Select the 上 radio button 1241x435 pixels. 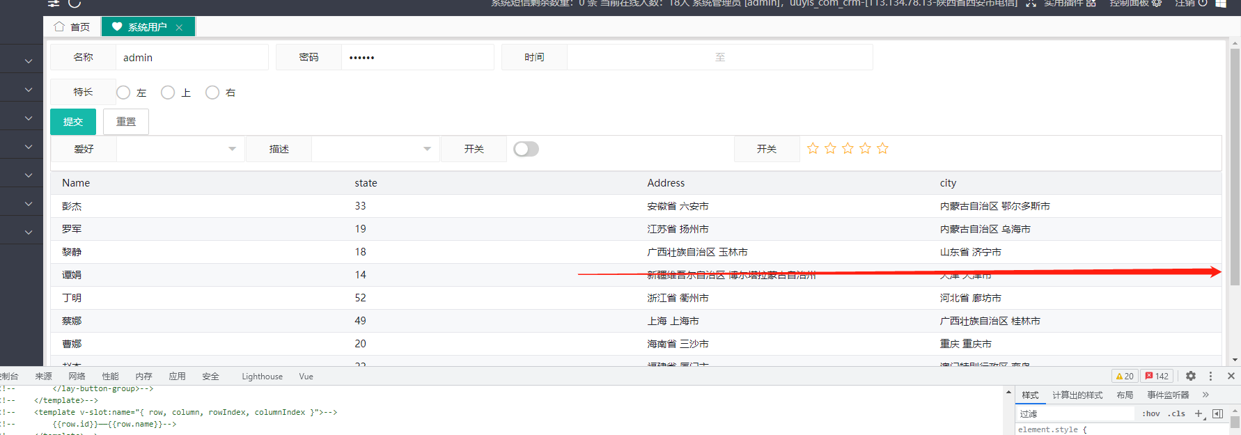(168, 93)
